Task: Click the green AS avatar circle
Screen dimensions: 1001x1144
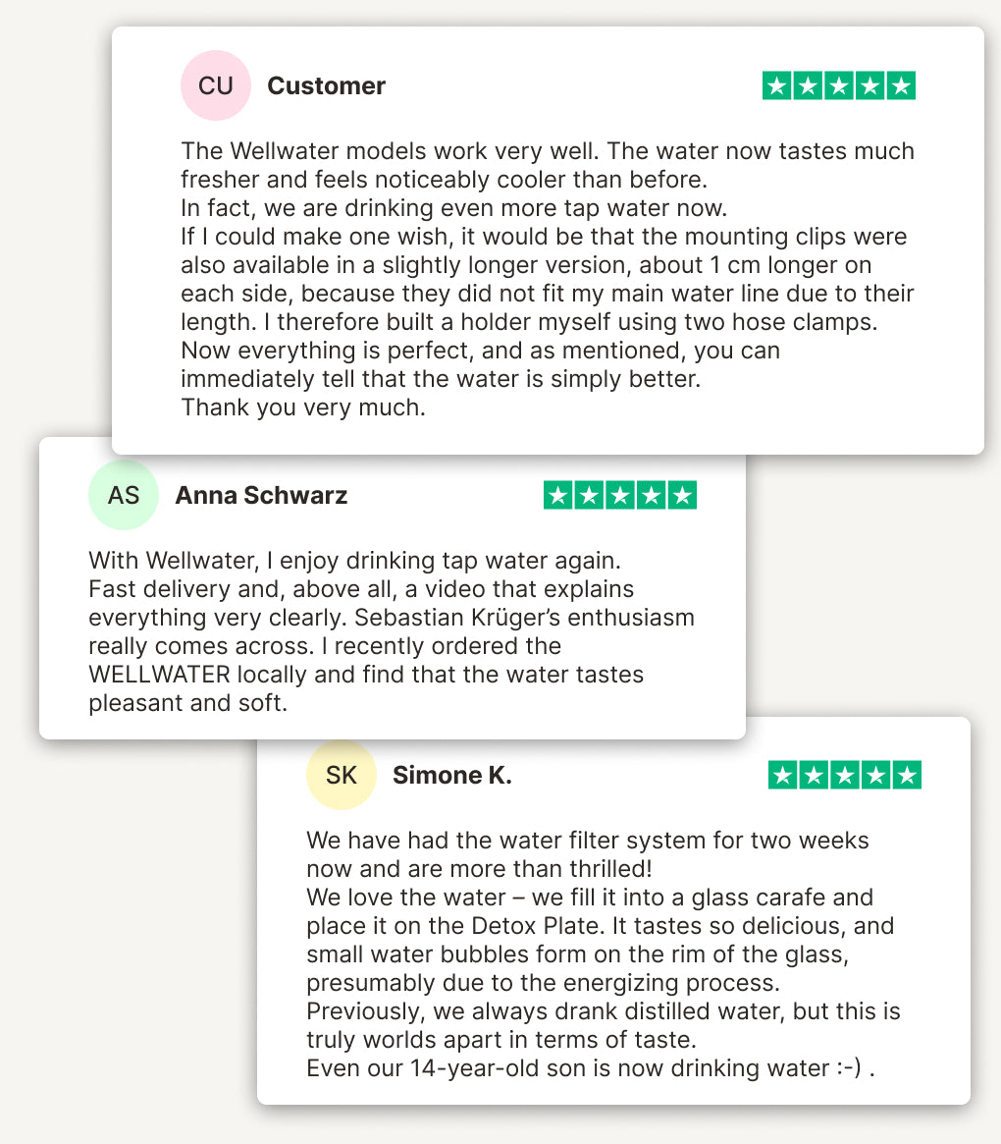Action: click(x=124, y=495)
